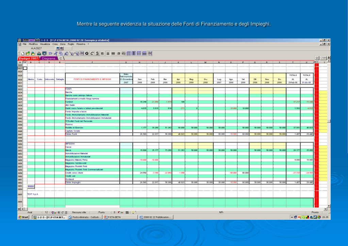Switch to the C sheet tab
This screenshot has height=246, width=348.
61,59
